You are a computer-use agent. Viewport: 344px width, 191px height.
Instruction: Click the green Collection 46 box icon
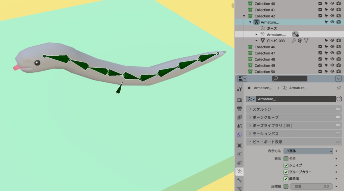250,47
